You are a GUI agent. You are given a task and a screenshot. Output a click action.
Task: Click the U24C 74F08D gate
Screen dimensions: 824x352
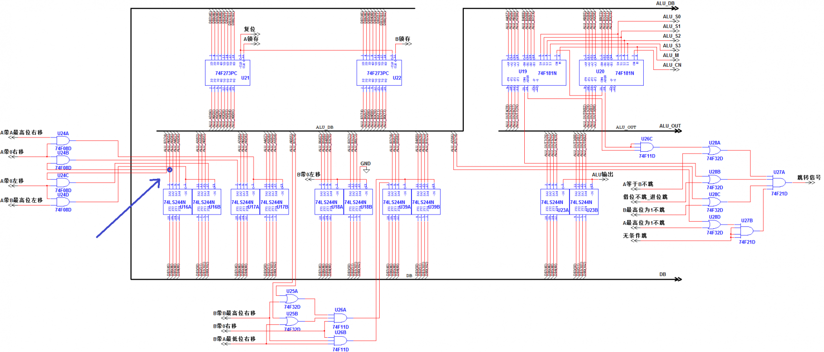tap(63, 183)
